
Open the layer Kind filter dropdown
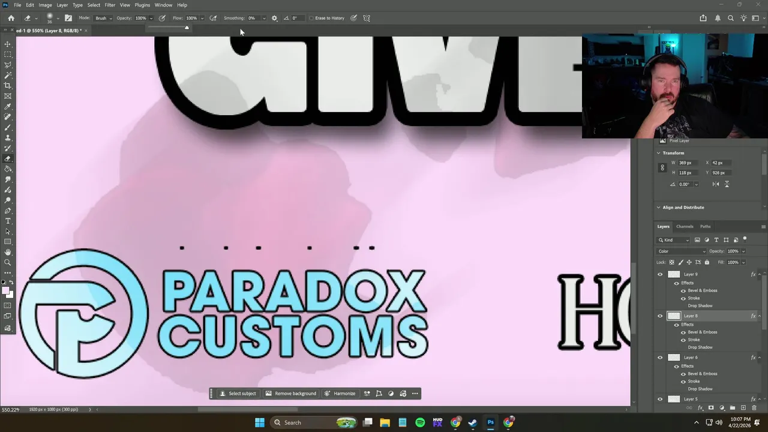click(x=674, y=240)
